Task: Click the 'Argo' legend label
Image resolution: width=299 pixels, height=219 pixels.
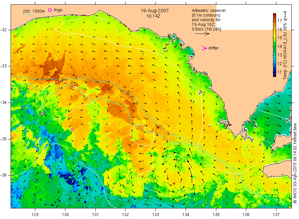Action: (x=58, y=10)
